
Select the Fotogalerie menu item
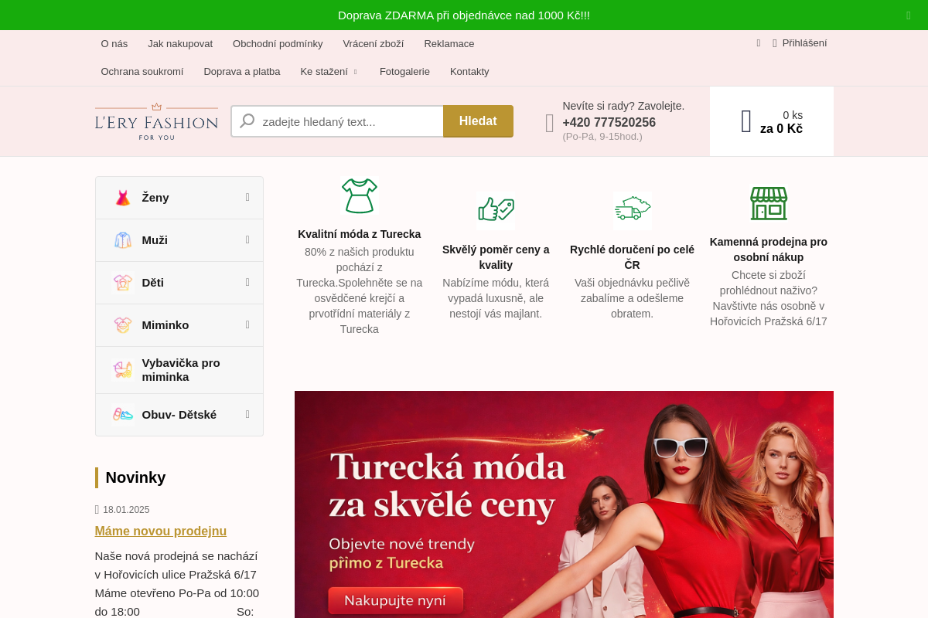click(x=404, y=71)
